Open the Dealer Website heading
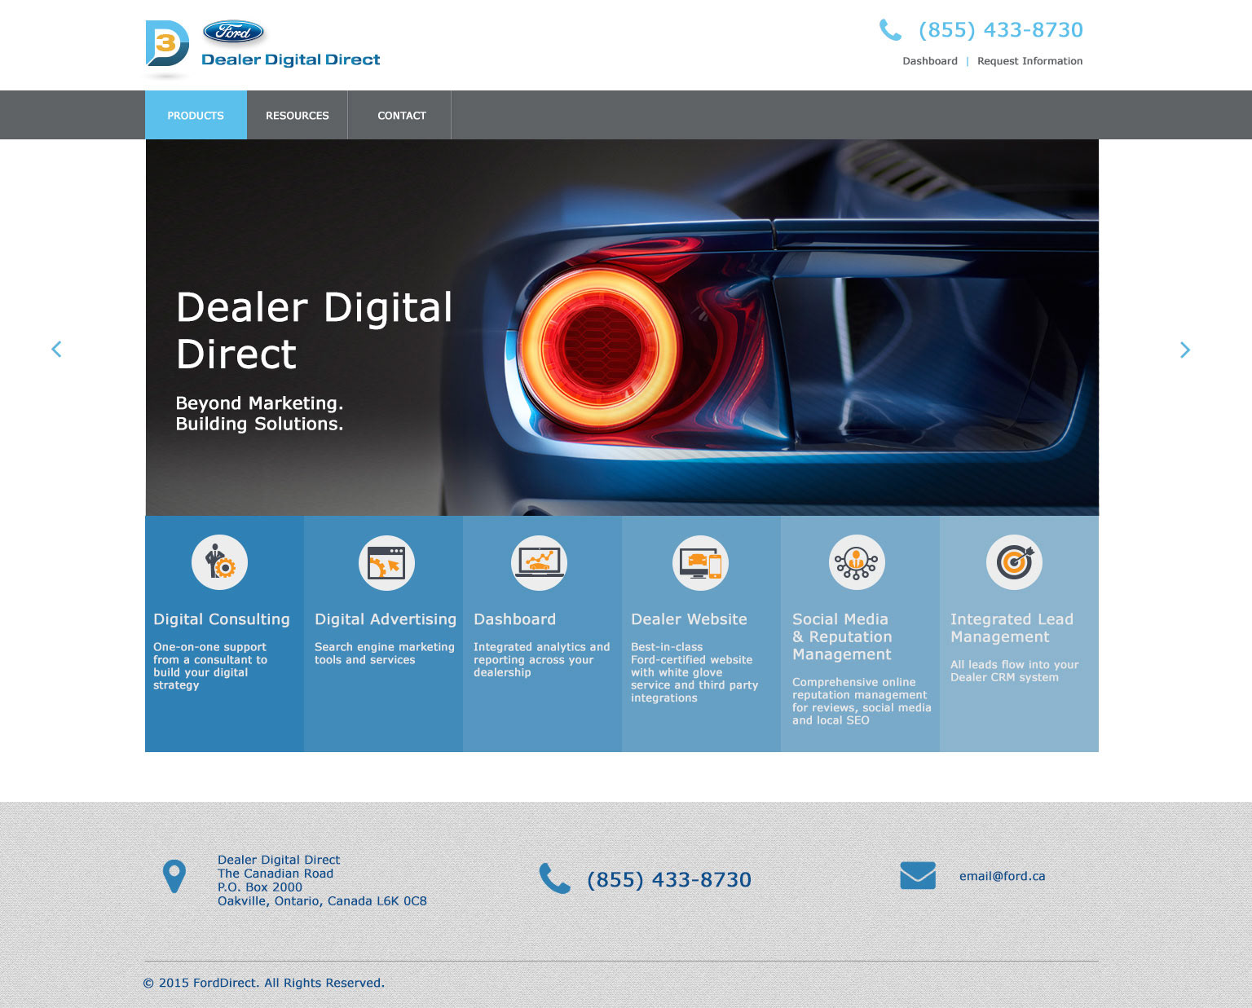Screen dimensions: 1252x1008 point(689,619)
